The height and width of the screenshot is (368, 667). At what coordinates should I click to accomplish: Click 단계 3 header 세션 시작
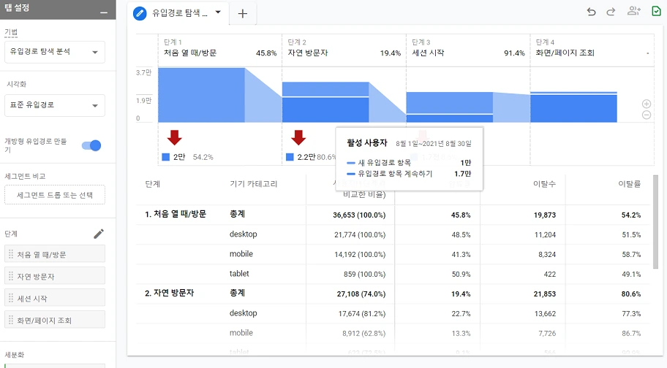428,53
